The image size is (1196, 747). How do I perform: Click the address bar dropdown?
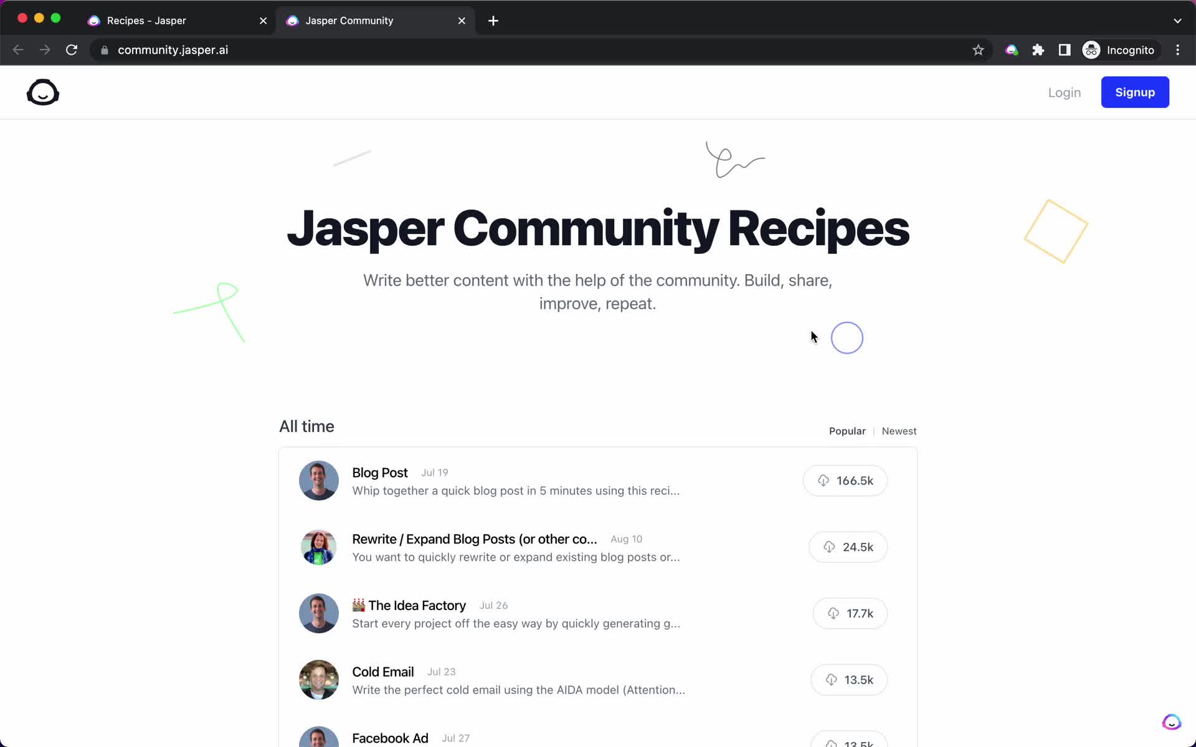click(1177, 20)
